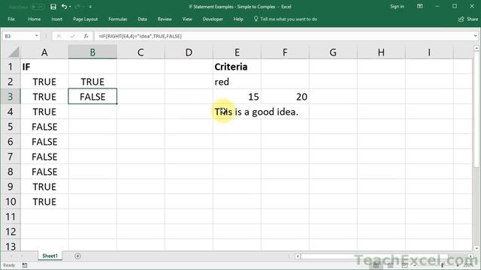
Task: Click the horizontal scrollbar left arrow
Action: (298, 256)
